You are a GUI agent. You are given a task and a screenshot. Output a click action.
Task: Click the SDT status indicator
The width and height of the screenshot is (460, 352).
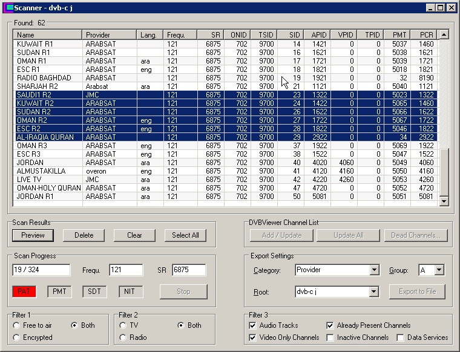[x=95, y=292]
